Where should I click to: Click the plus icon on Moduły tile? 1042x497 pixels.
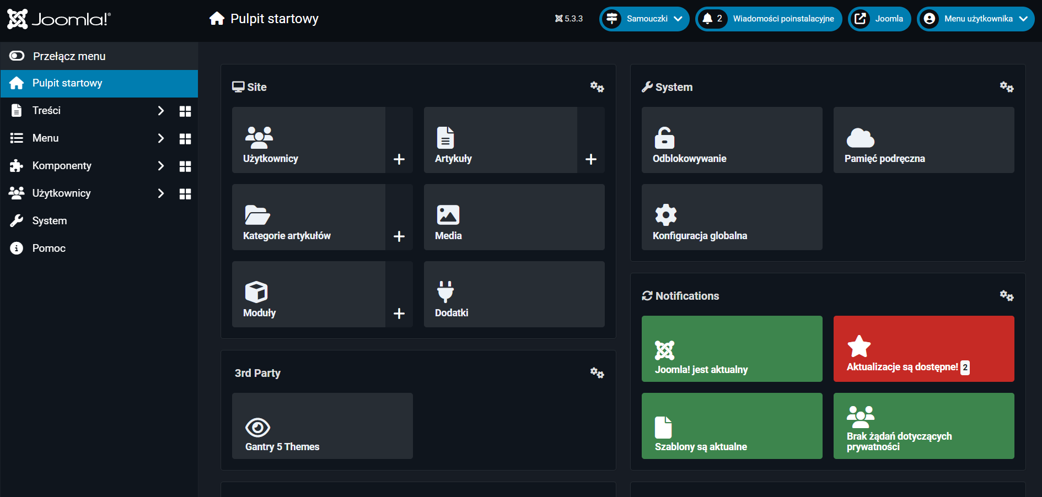[399, 314]
